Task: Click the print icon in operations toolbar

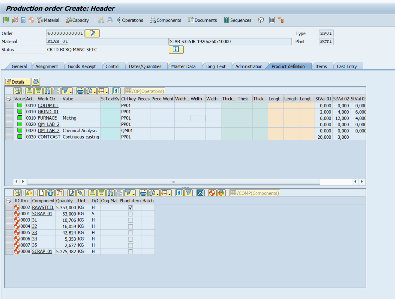Action: pos(80,91)
